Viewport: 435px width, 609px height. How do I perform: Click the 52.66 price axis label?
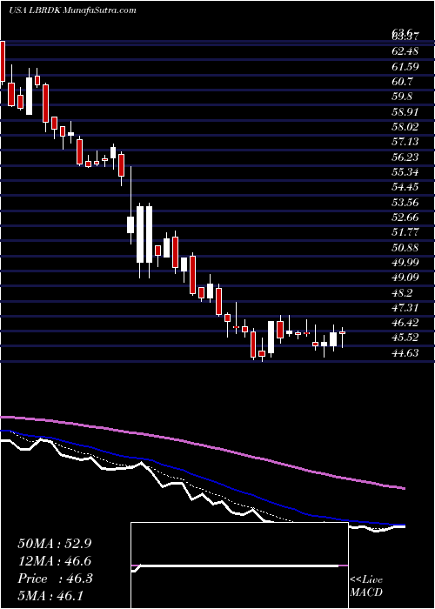click(x=405, y=217)
